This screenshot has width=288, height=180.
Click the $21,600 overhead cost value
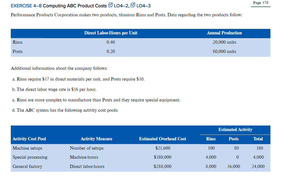[x=163, y=148]
